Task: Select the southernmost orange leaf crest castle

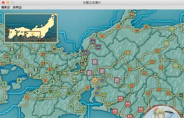Action: point(51,69)
